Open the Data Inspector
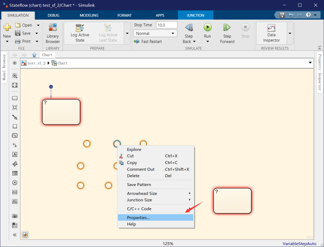324x247 pixels. tap(271, 33)
